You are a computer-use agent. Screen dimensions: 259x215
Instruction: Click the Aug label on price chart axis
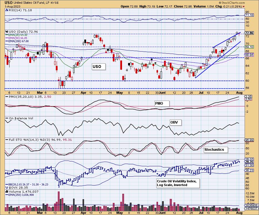click(239, 93)
